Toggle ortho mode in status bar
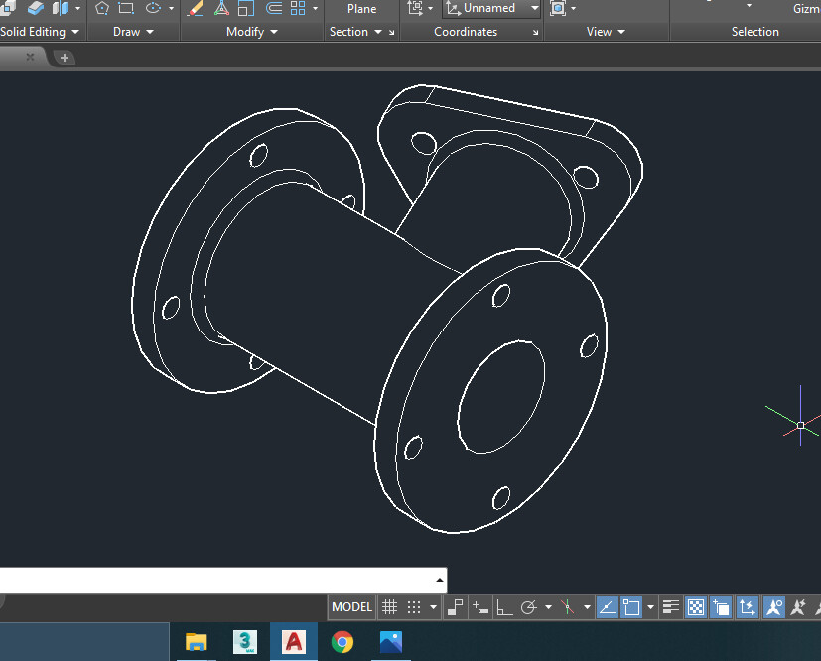821x661 pixels. tap(504, 607)
